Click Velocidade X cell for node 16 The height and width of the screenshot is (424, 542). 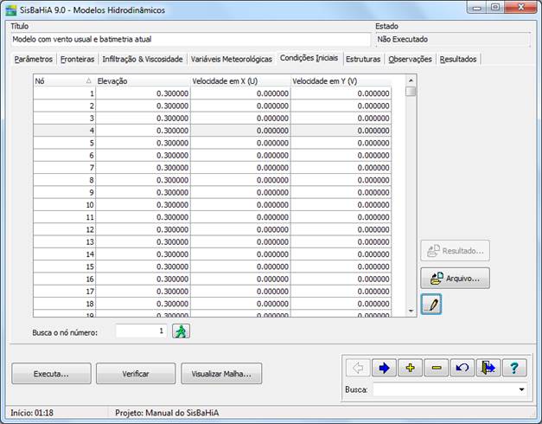coord(240,279)
